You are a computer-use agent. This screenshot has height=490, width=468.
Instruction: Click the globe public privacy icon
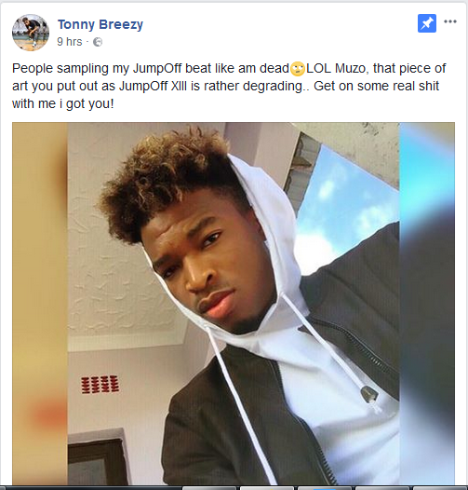pyautogui.click(x=98, y=42)
